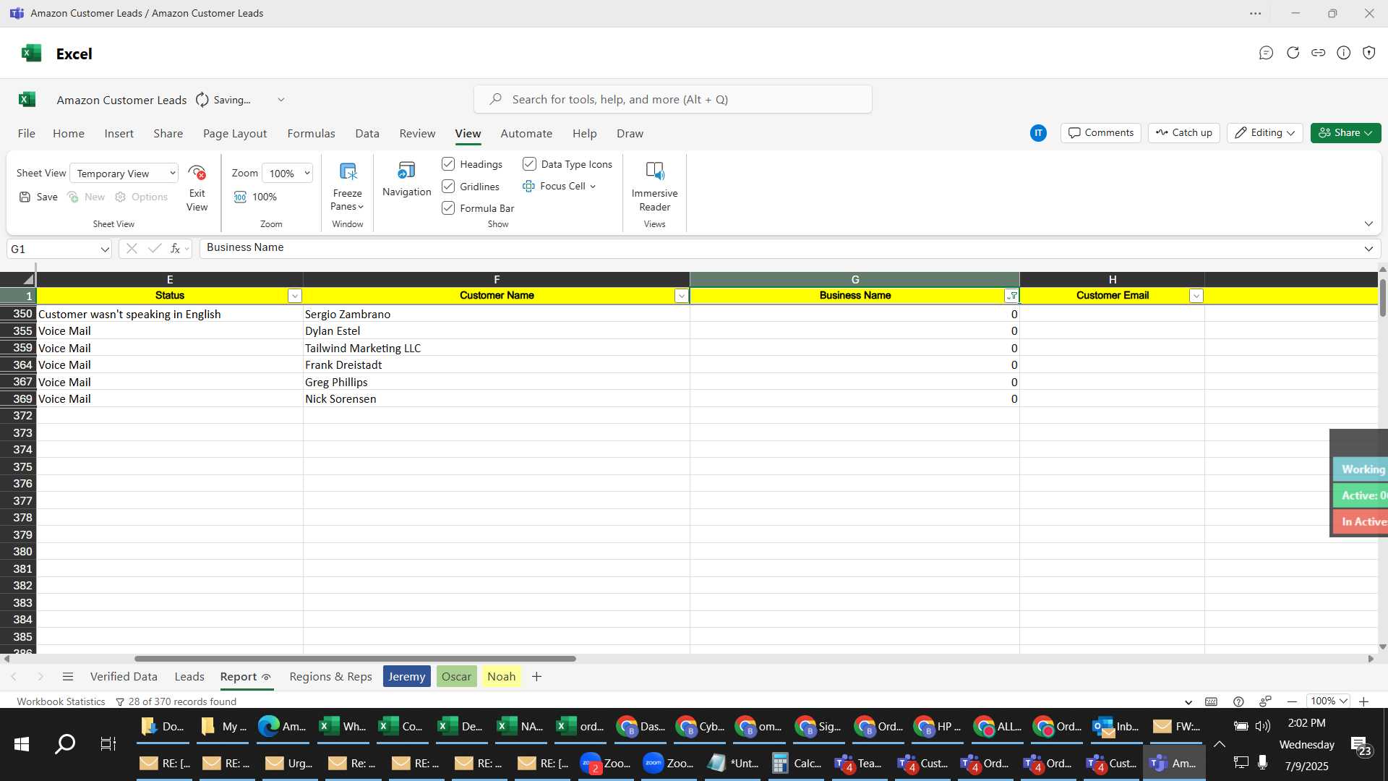Click the help icon in status bar
This screenshot has height=781, width=1388.
pyautogui.click(x=1238, y=701)
